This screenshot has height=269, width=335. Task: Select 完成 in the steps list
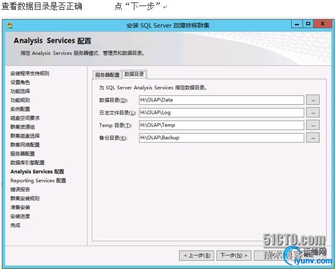tap(15, 225)
